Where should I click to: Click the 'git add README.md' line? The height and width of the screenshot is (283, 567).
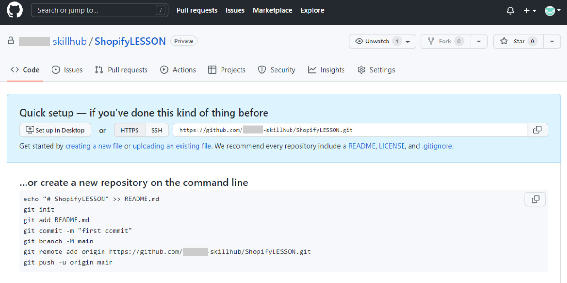tap(56, 220)
